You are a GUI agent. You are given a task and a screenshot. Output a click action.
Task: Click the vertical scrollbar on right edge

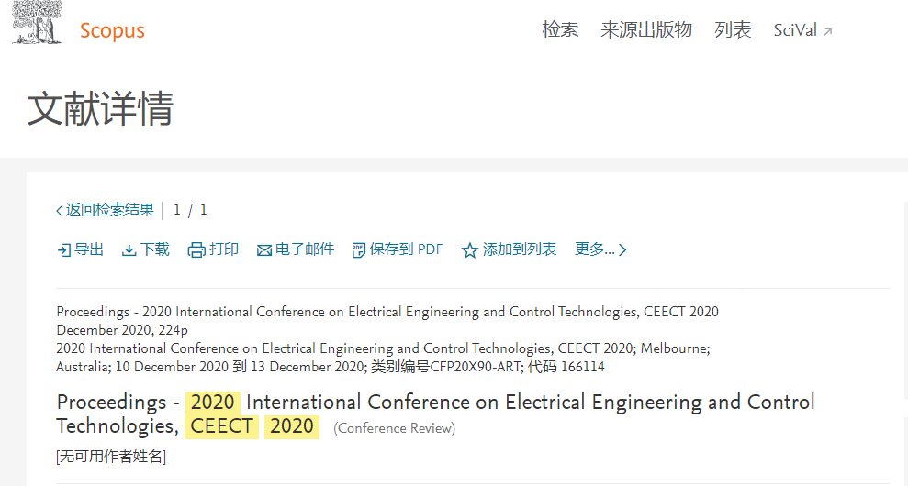coord(905,300)
